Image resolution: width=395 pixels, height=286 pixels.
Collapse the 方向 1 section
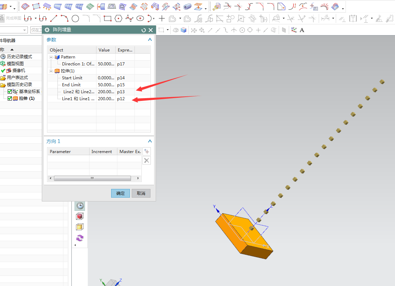pyautogui.click(x=150, y=141)
